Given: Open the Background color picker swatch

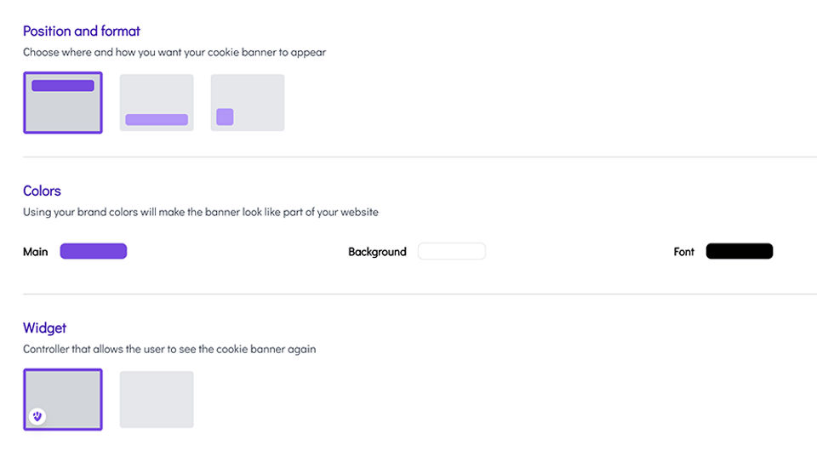Looking at the screenshot, I should (x=451, y=251).
